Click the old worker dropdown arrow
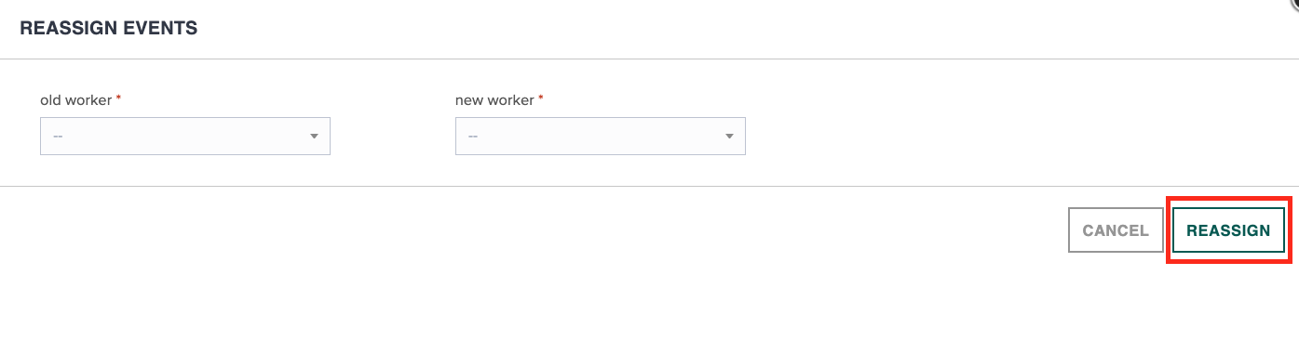Screen dimensions: 1299x354 point(314,137)
